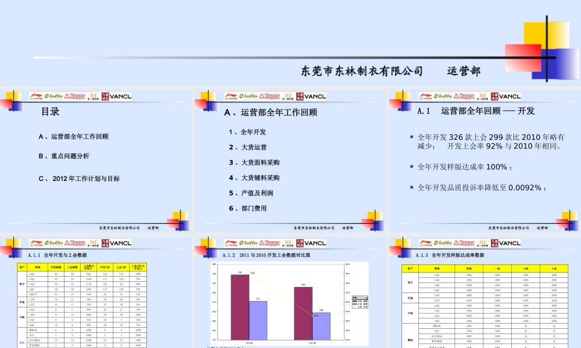
Task: Click VANCL logo on A.1.2 chart slide
Action: pyautogui.click(x=311, y=244)
